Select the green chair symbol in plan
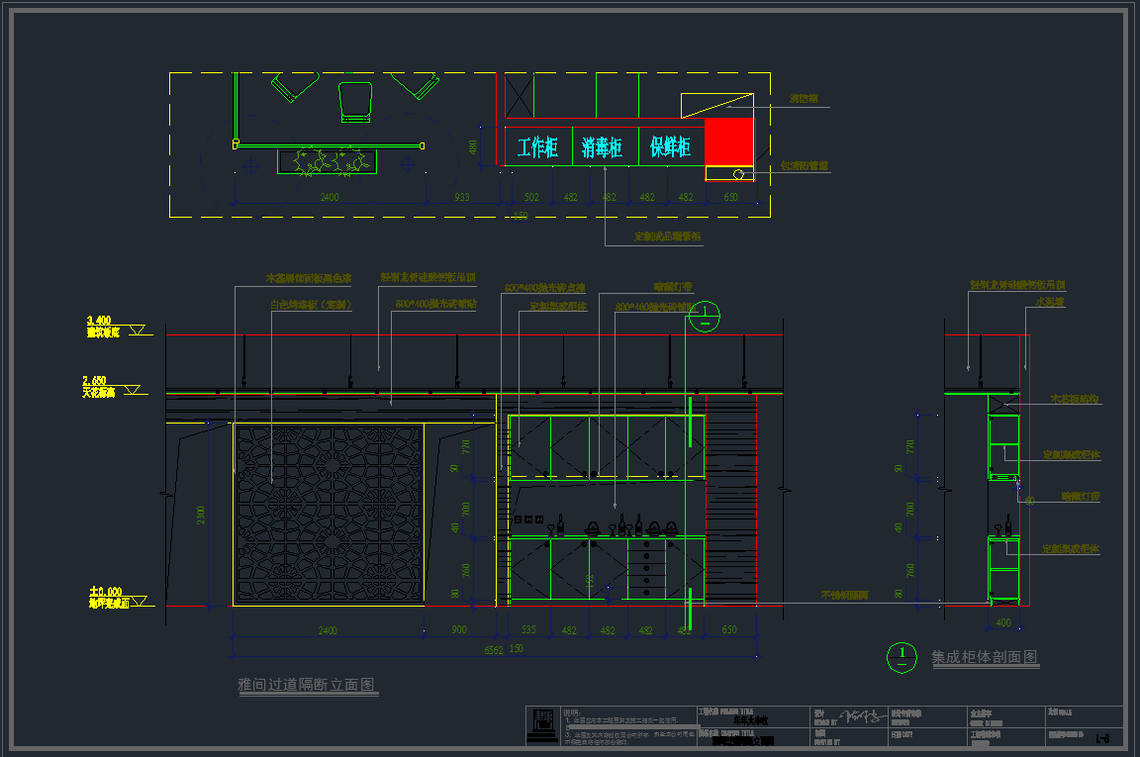 tap(355, 102)
